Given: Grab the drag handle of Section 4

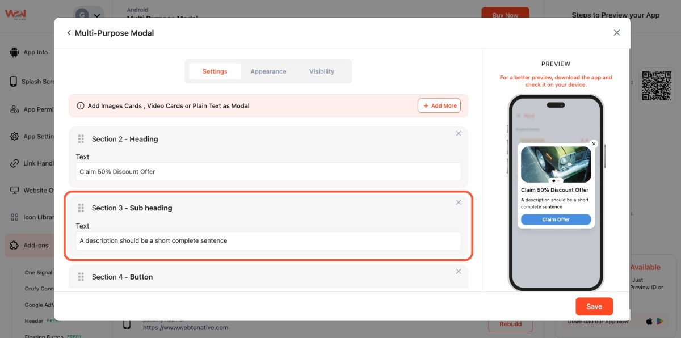Looking at the screenshot, I should click(x=81, y=277).
